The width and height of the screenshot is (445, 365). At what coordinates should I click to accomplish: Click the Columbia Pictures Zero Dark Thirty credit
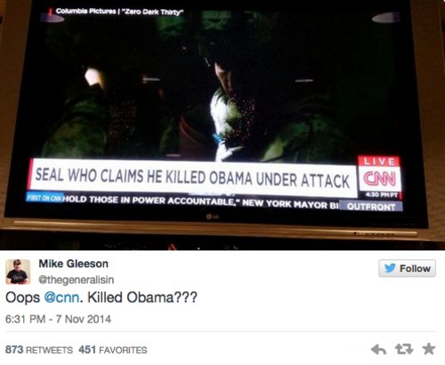pos(119,12)
